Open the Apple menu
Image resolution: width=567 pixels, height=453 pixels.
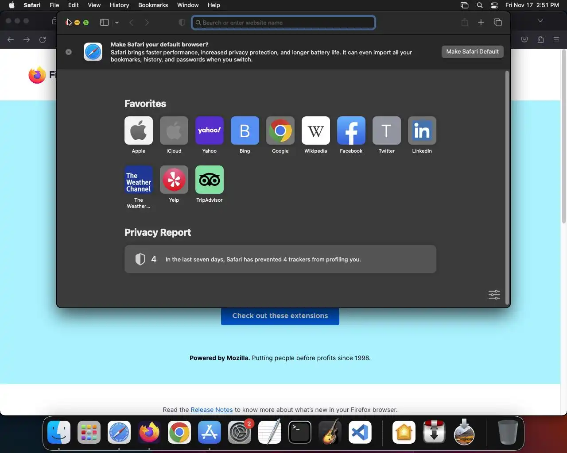coord(12,5)
